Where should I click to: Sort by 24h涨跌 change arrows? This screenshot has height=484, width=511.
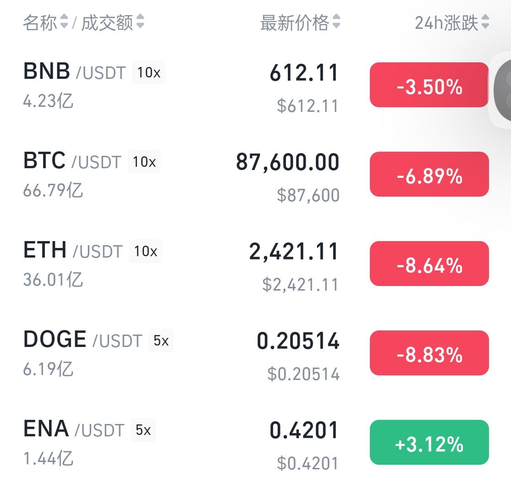pos(485,22)
